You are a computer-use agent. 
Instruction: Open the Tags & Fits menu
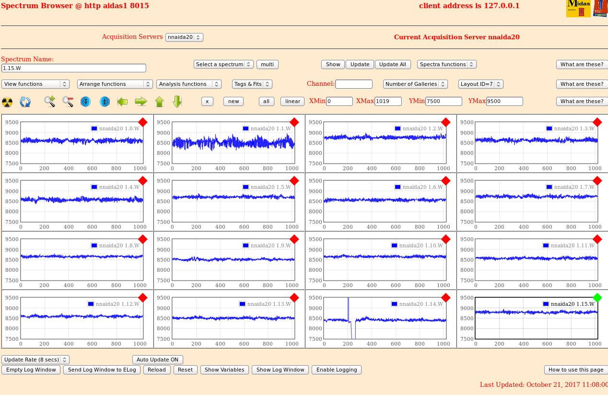click(252, 84)
